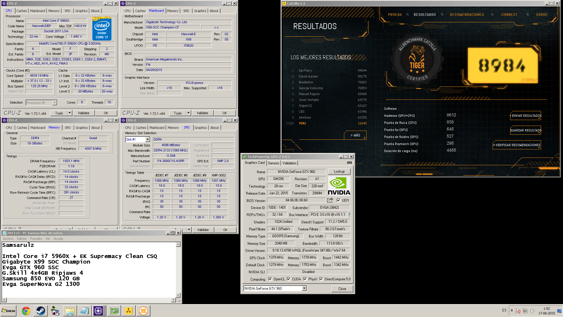Open the Processor #1 selection dropdown
This screenshot has height=317, width=563.
pyautogui.click(x=55, y=103)
